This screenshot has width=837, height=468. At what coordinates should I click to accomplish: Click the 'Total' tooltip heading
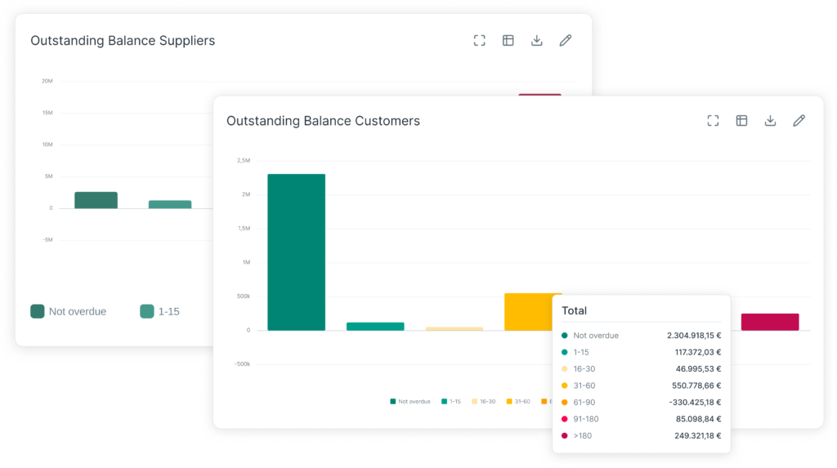click(575, 310)
